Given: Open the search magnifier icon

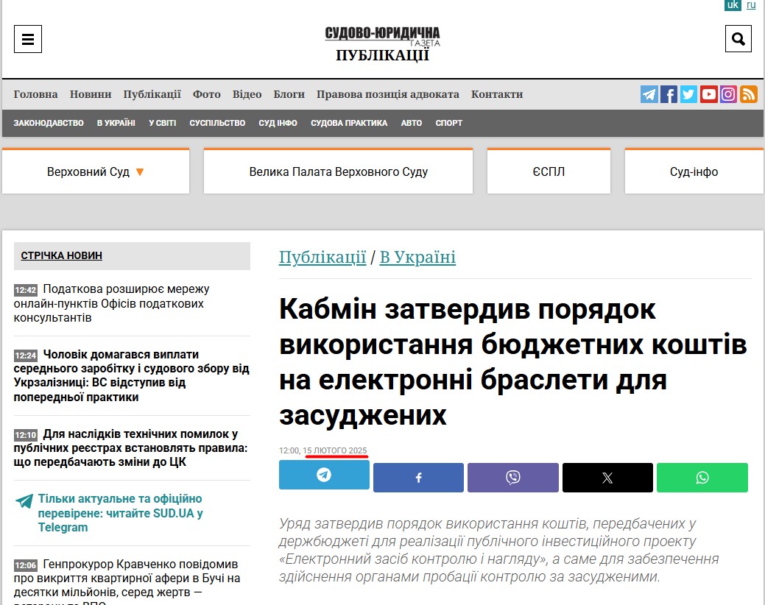Looking at the screenshot, I should (738, 38).
